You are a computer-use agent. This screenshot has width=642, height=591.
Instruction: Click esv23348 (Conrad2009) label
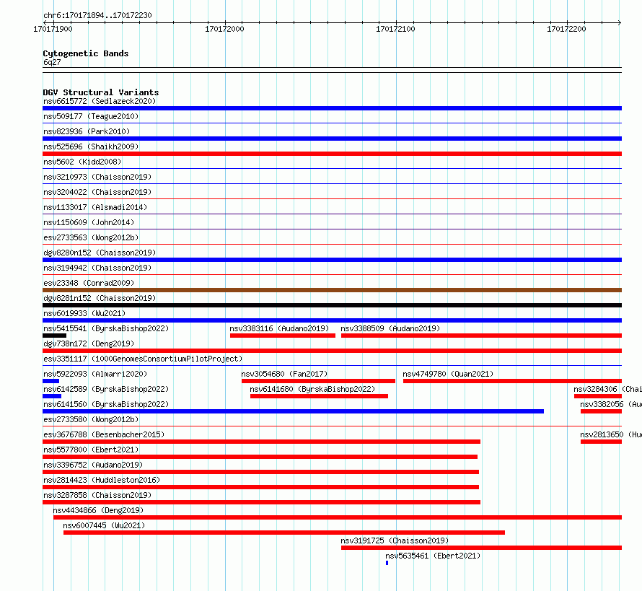coord(89,283)
